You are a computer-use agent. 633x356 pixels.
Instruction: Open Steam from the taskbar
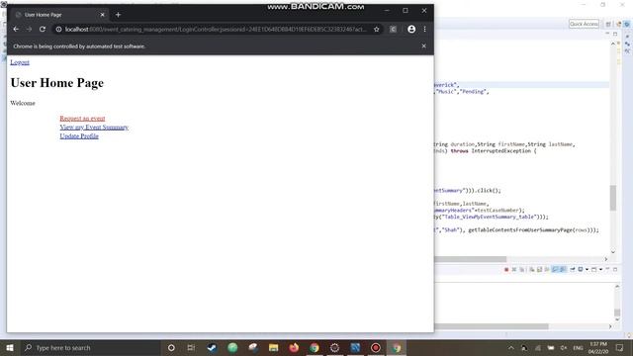pos(212,347)
